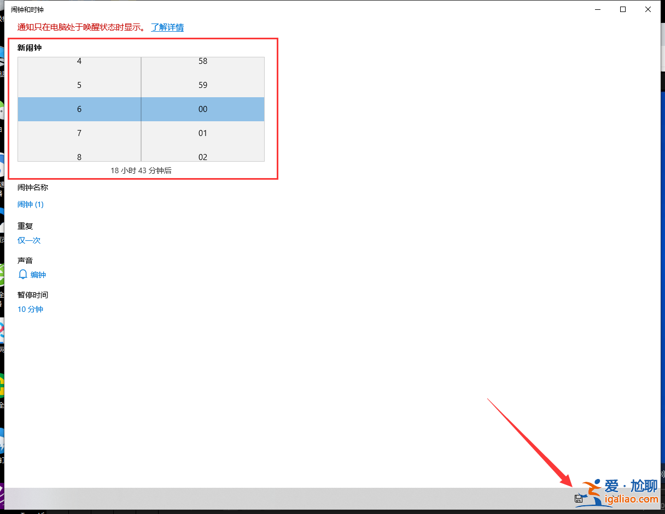Click the 闹钟和时钟 title bar text
The width and height of the screenshot is (665, 514).
[x=26, y=9]
